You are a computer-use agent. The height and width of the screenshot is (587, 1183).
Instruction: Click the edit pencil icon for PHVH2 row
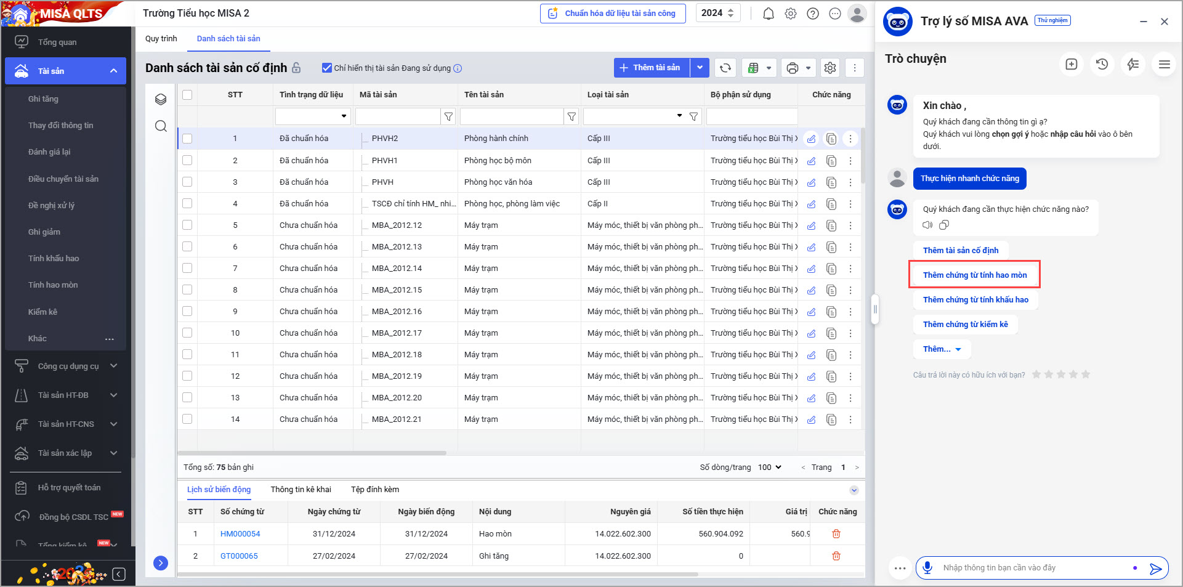coord(811,139)
